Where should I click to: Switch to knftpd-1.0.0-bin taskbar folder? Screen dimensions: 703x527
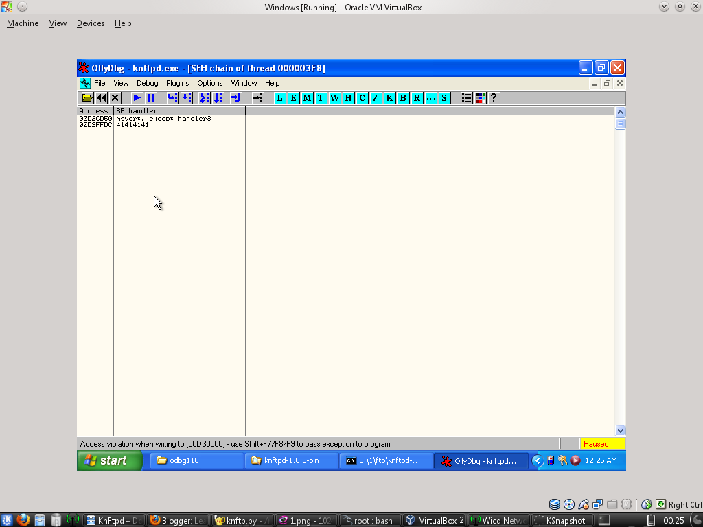point(291,460)
